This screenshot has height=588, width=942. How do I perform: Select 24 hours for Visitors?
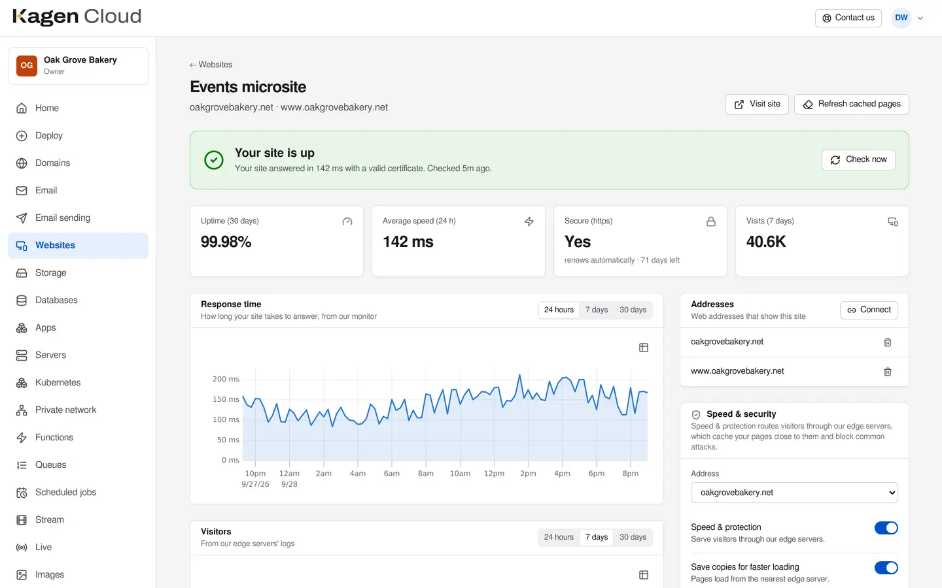(559, 538)
